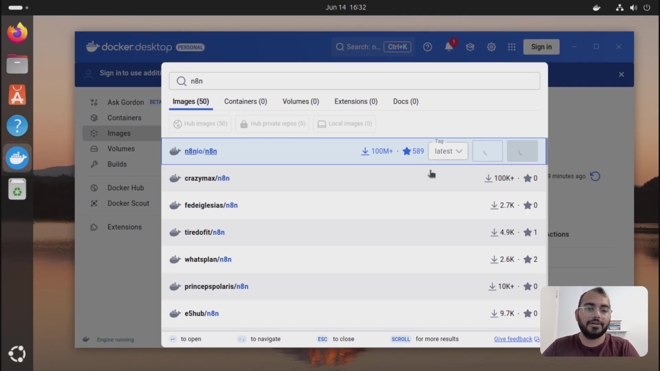Screen dimensions: 660x371
Task: Toggle the Hub images (50) filter
Action: point(200,124)
